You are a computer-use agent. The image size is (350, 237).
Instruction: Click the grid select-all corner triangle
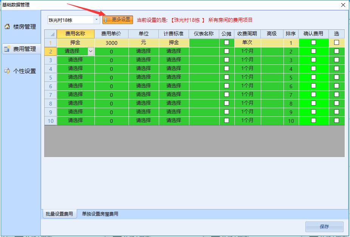tap(53, 34)
